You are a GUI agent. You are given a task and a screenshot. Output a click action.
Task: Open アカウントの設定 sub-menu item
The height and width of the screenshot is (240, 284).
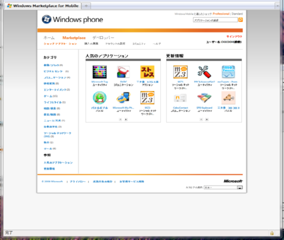coord(115,44)
